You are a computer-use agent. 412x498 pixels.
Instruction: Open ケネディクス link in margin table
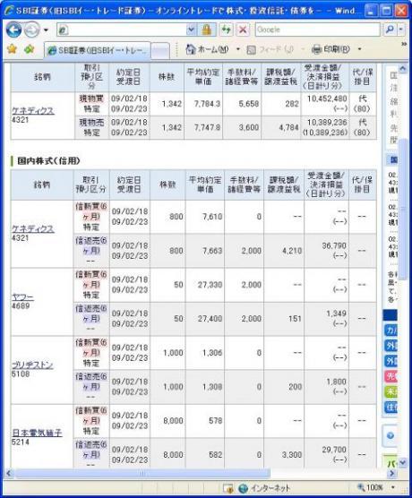(x=33, y=228)
